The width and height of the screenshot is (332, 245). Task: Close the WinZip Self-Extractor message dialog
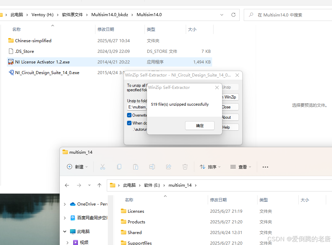coord(217,87)
